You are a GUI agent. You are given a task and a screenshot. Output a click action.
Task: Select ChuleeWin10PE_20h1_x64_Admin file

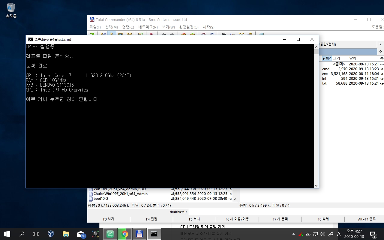pyautogui.click(x=160, y=194)
